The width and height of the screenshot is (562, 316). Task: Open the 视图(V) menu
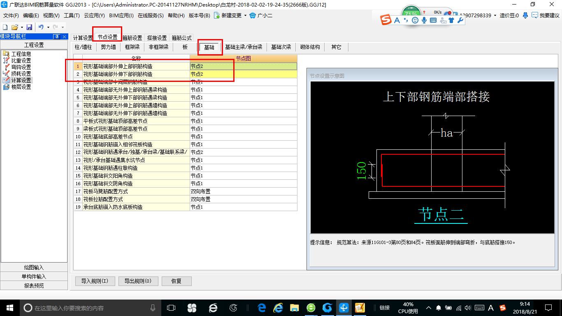click(51, 16)
